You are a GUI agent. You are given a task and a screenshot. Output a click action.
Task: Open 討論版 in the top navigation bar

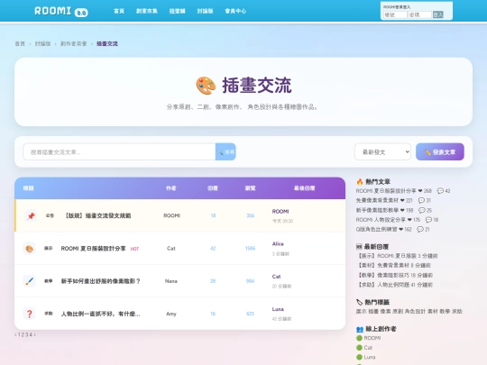coord(205,11)
